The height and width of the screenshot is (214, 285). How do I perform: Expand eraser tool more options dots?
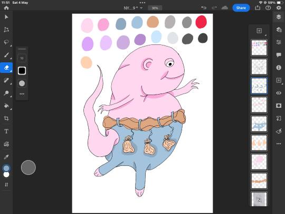[x=22, y=94]
